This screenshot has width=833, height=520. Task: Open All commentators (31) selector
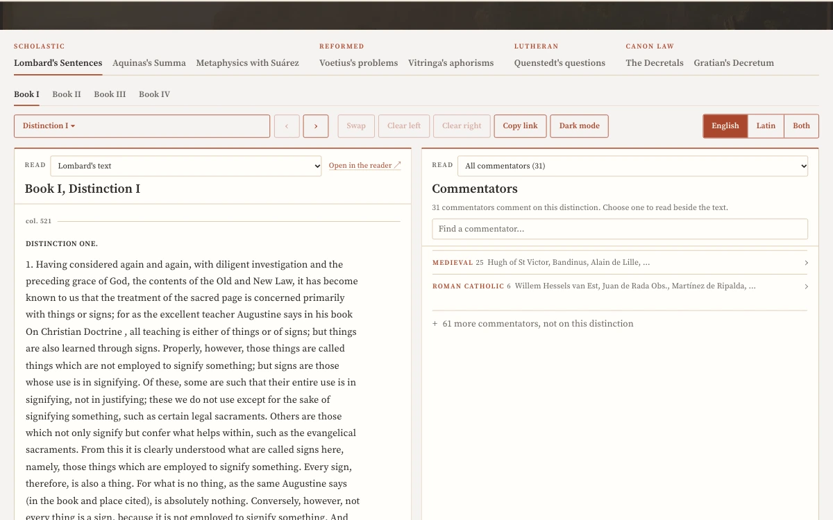(632, 166)
